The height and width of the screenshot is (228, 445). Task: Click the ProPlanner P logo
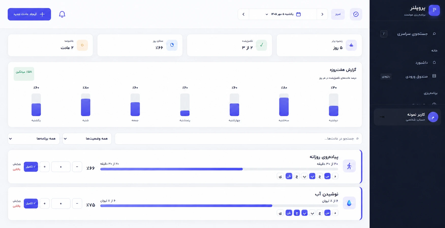(434, 10)
